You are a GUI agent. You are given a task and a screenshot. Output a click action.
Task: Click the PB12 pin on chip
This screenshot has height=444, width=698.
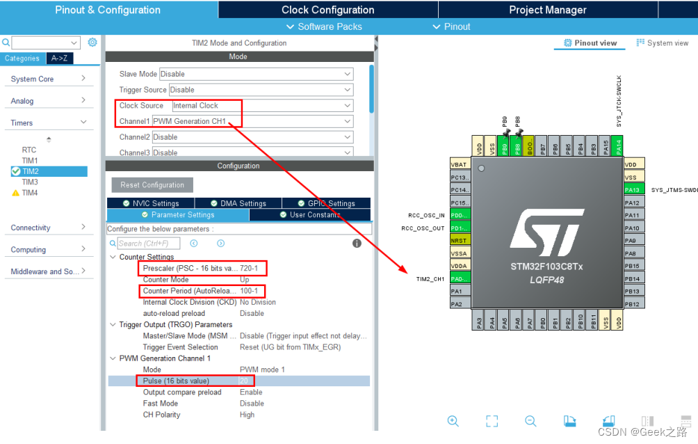(634, 304)
